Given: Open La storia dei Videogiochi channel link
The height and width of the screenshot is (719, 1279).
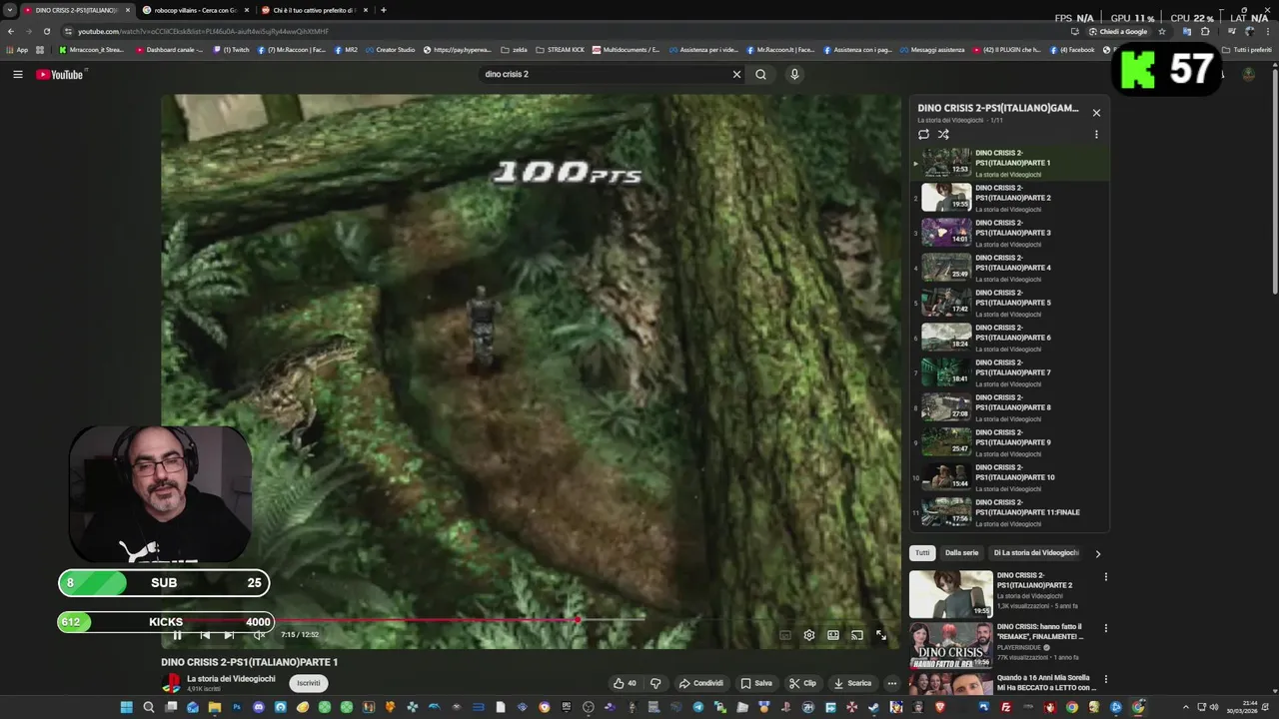Looking at the screenshot, I should (231, 679).
